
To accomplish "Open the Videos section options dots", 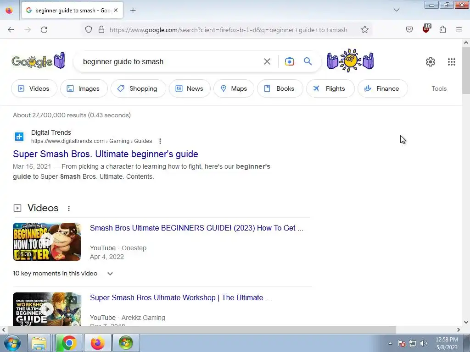I will [69, 209].
